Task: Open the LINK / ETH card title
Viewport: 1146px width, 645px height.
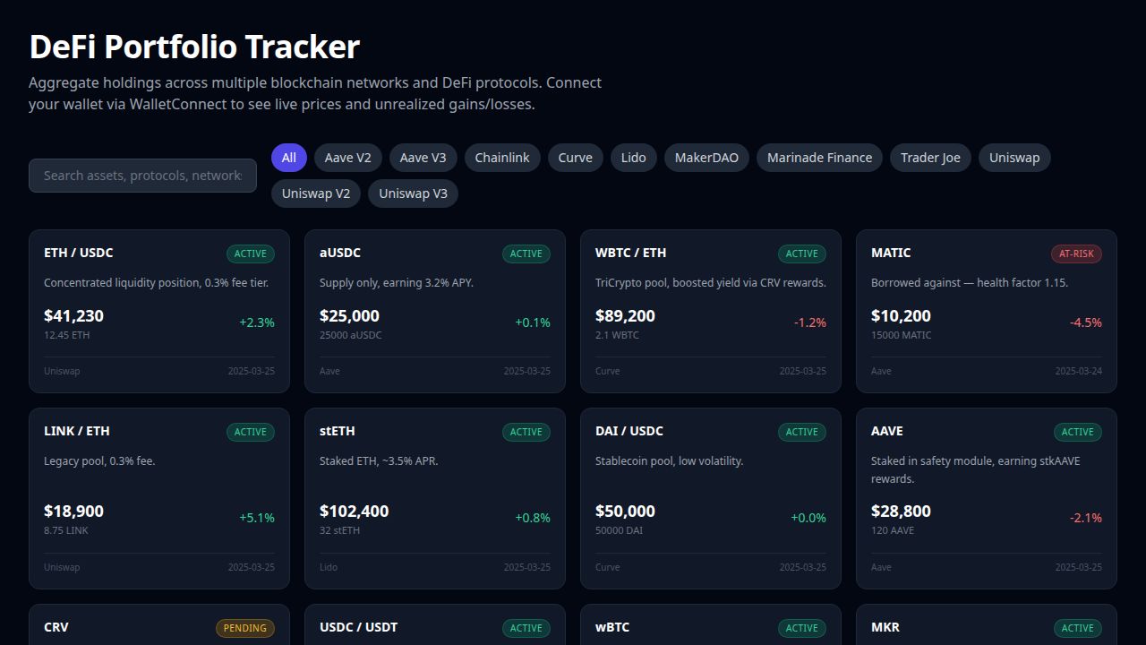Action: pyautogui.click(x=77, y=431)
